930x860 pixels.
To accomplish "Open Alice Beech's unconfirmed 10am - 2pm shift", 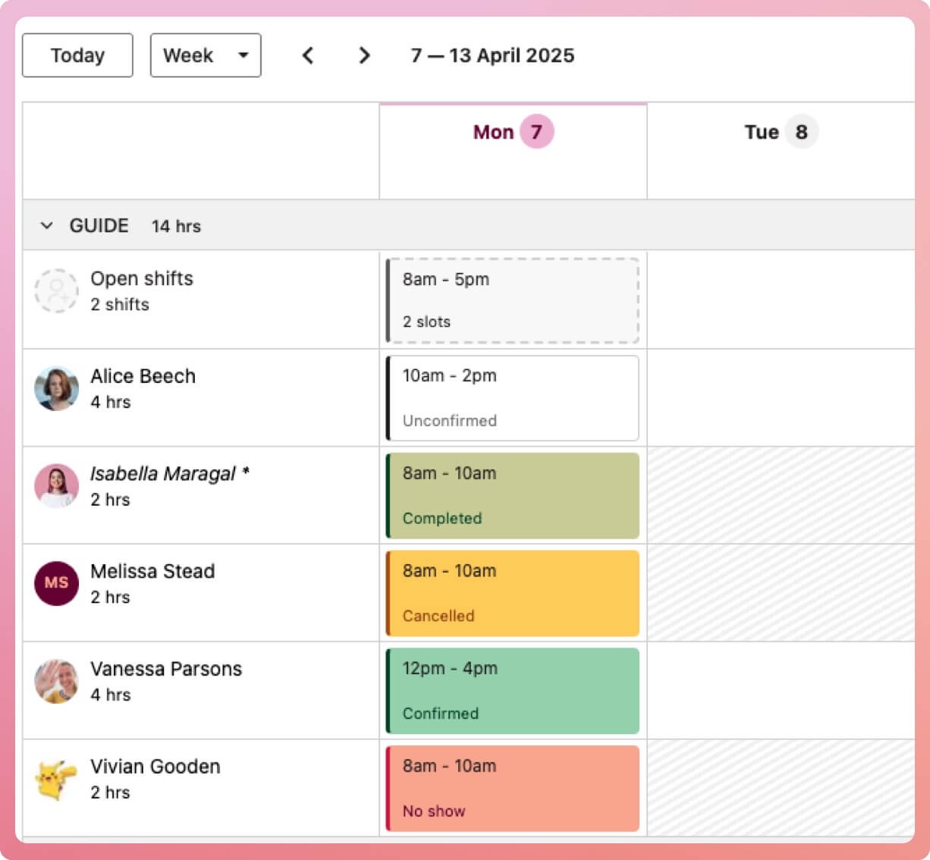I will pos(513,398).
